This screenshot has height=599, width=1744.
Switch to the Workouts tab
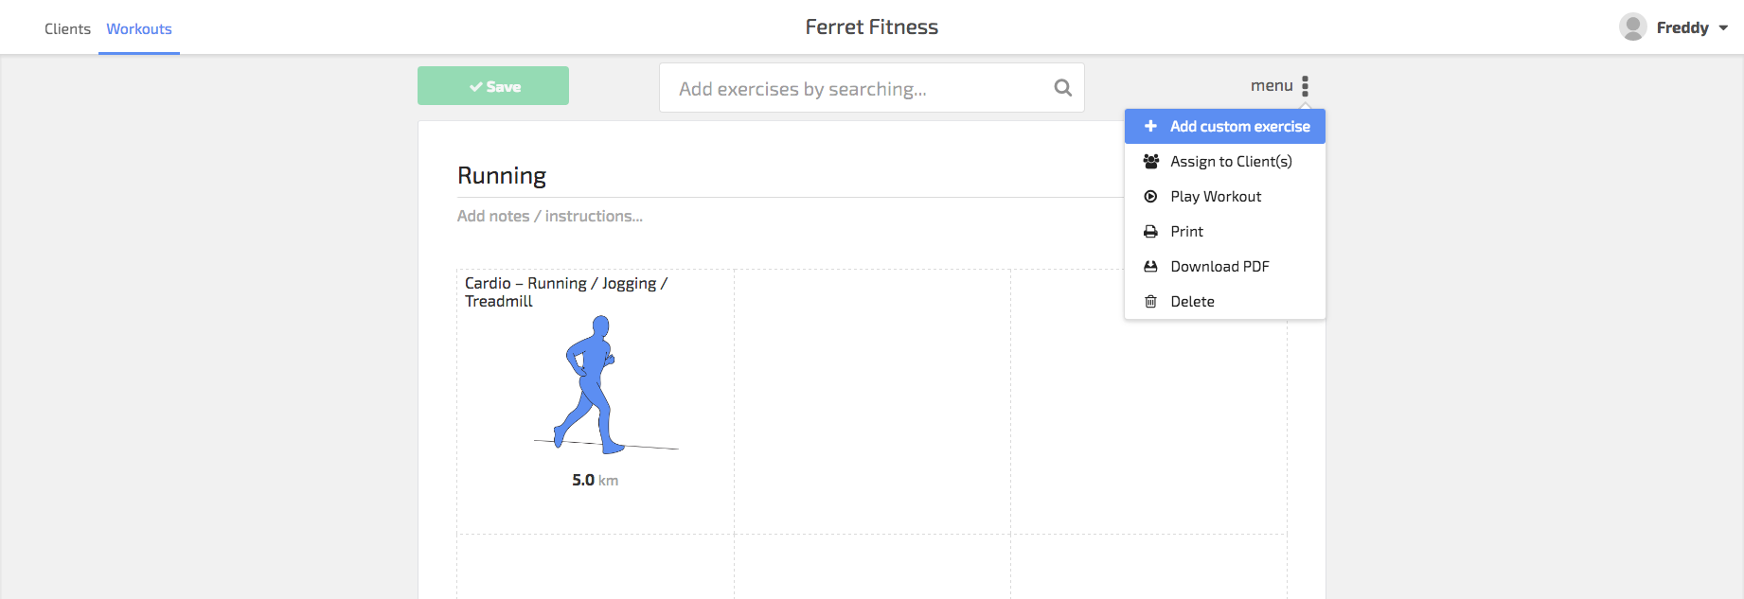point(139,28)
